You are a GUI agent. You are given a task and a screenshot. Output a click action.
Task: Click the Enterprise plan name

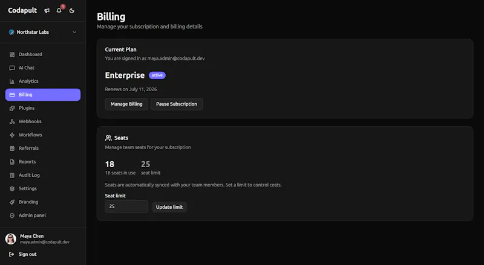(125, 75)
